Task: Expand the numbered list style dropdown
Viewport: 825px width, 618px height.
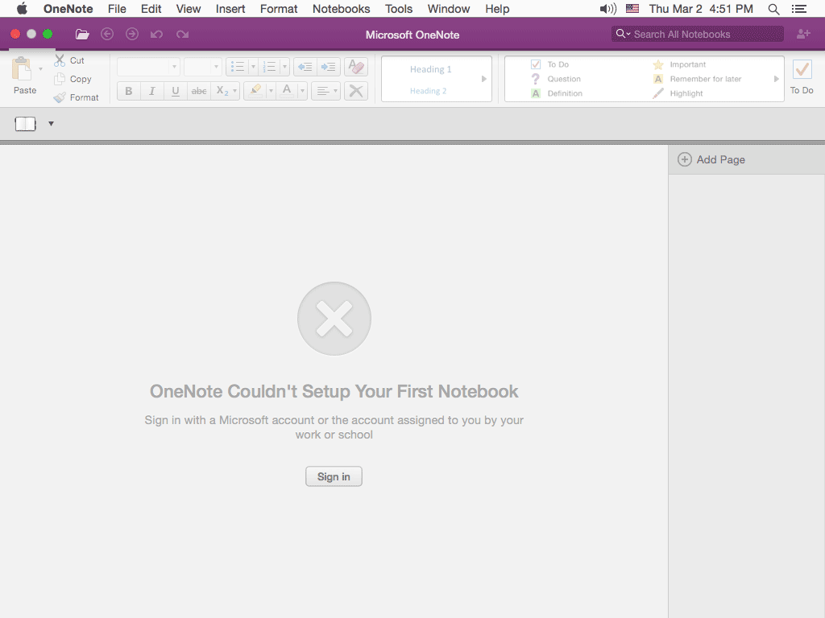Action: point(284,68)
